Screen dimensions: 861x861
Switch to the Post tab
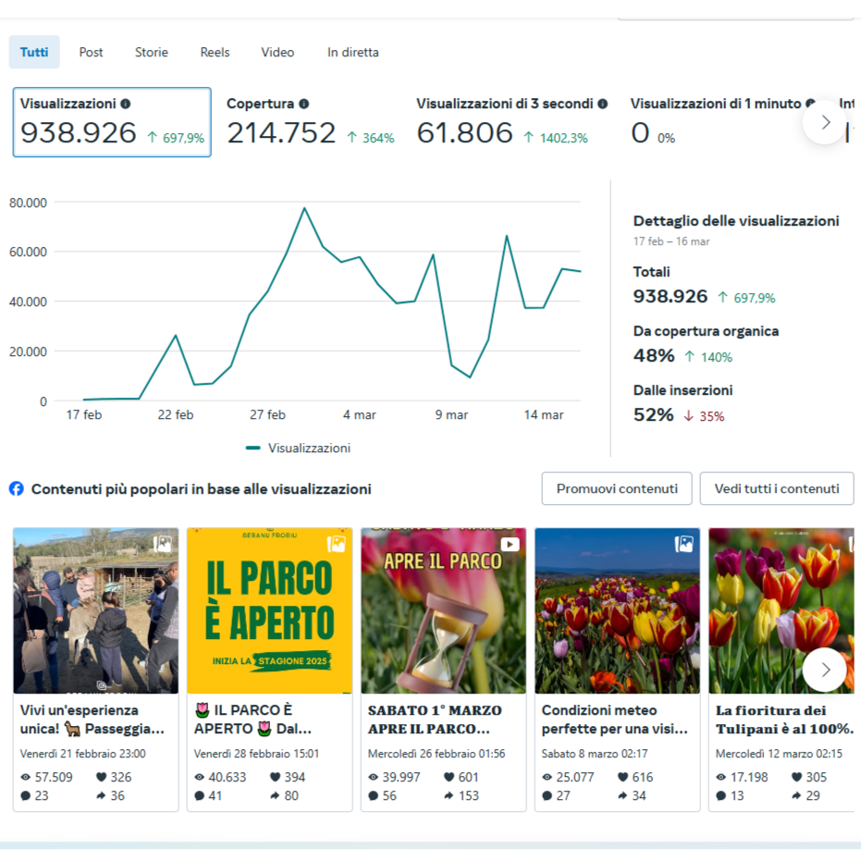tap(91, 53)
